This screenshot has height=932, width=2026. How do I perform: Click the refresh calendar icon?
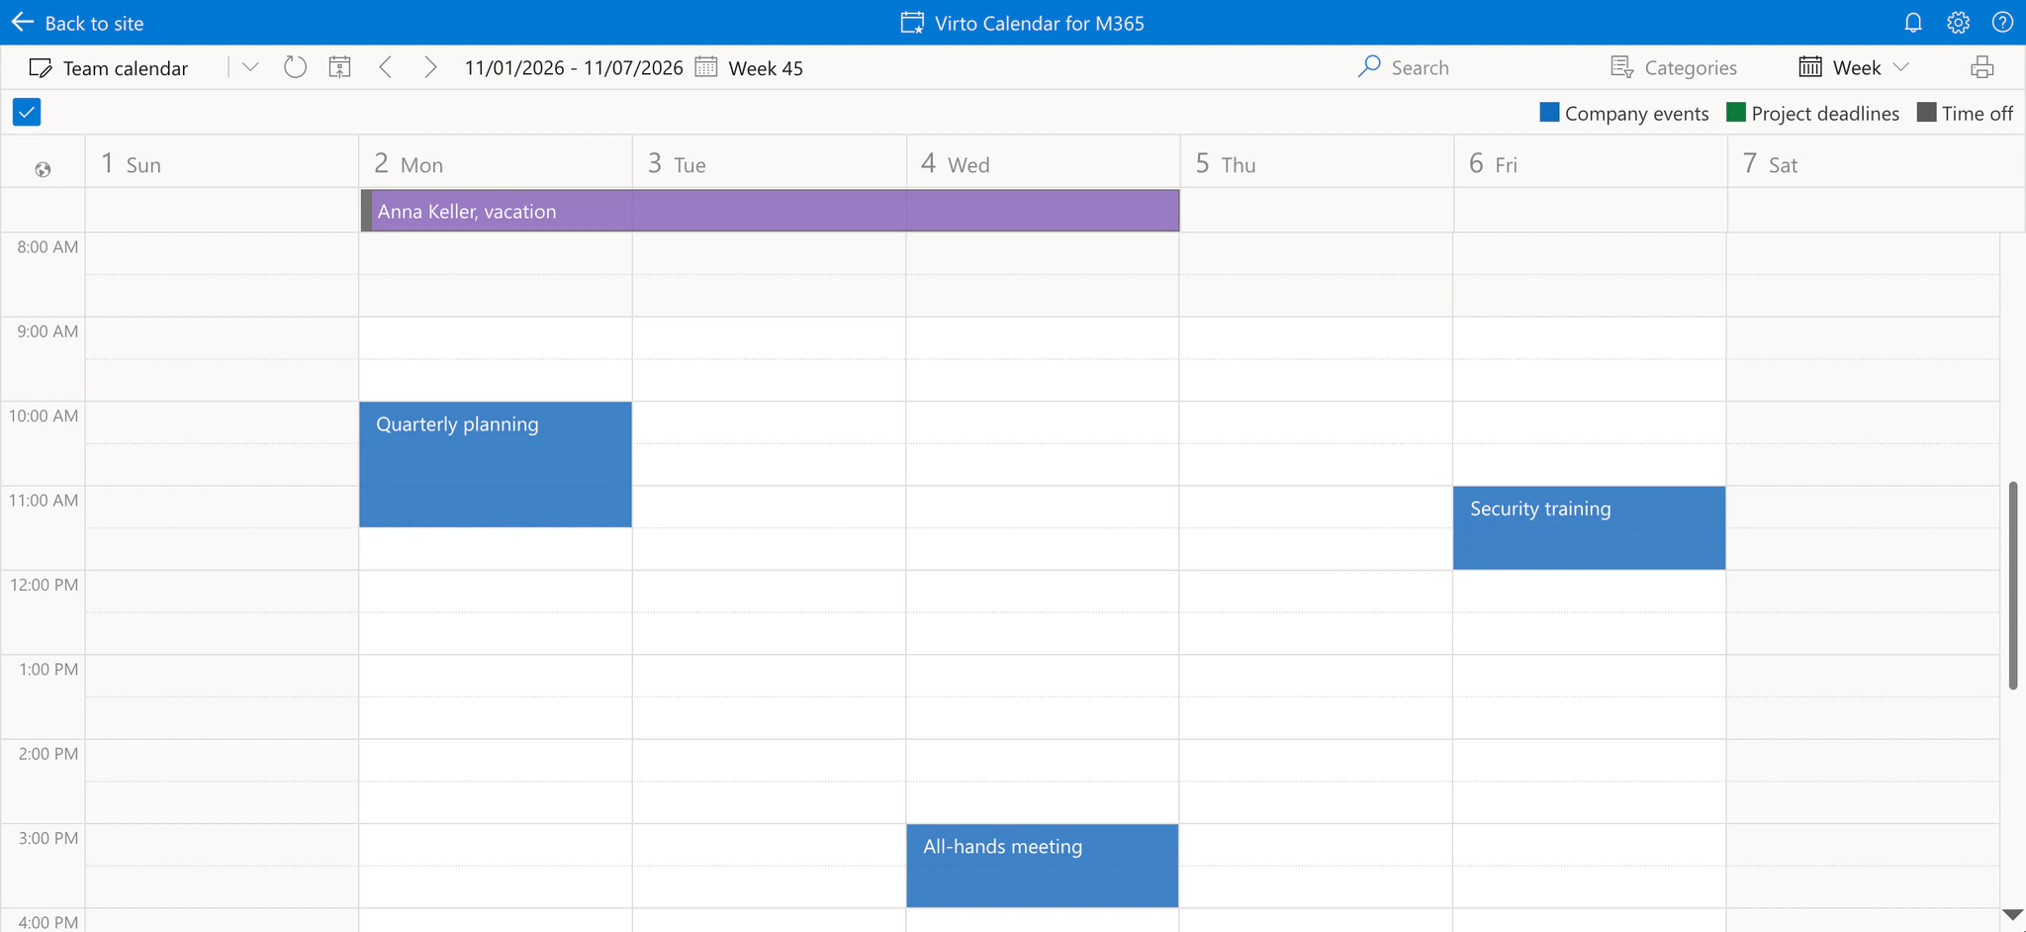[x=295, y=67]
